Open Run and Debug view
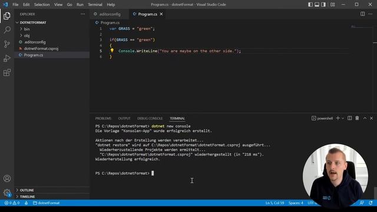Screen dimensions: 377x212 click(7, 58)
